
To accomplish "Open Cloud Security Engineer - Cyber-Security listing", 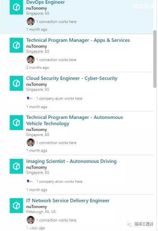I will point(72,78).
